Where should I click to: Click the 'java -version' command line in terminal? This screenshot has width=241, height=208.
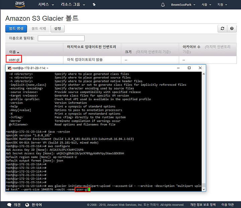pos(38,132)
